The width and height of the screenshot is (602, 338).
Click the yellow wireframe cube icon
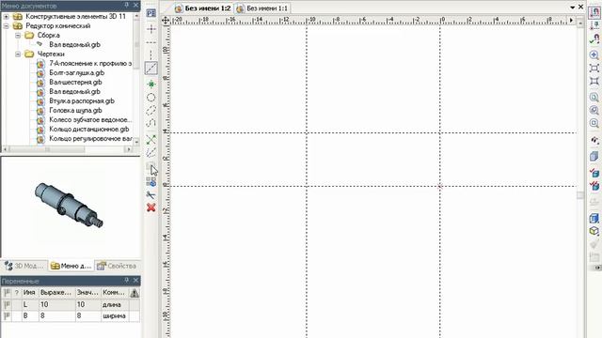point(594,231)
